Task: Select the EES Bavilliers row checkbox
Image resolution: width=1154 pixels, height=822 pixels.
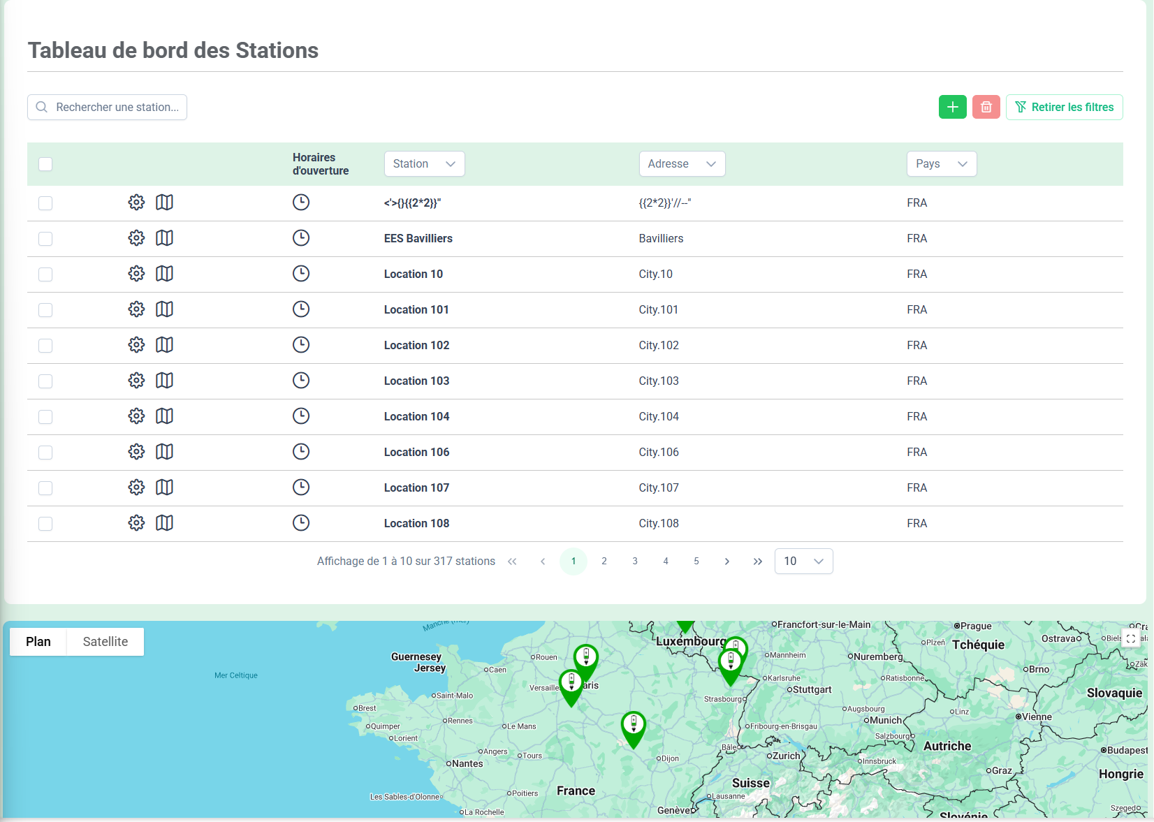Action: (45, 239)
